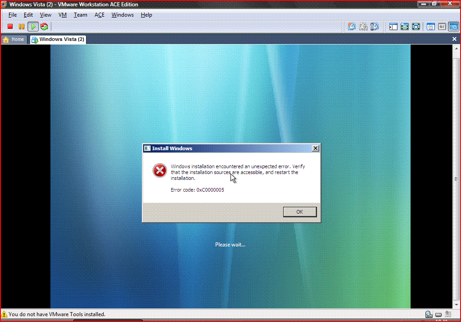Viewport: 461px width, 322px height.
Task: Switch to the Home tab
Action: [14, 40]
